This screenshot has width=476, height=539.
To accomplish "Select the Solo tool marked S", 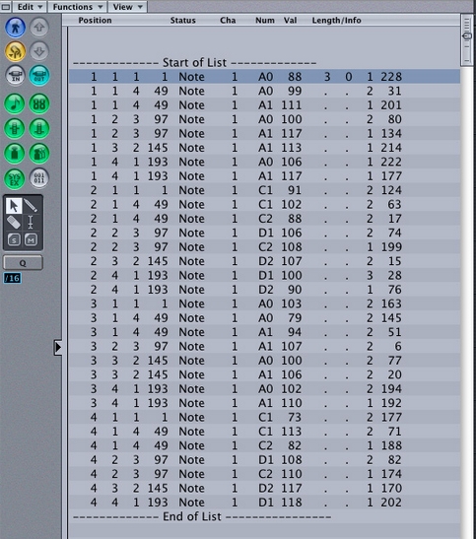I will tap(14, 239).
